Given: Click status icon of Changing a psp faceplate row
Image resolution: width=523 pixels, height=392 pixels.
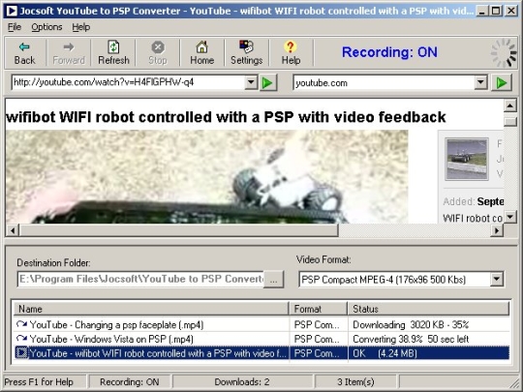Looking at the screenshot, I should [21, 324].
